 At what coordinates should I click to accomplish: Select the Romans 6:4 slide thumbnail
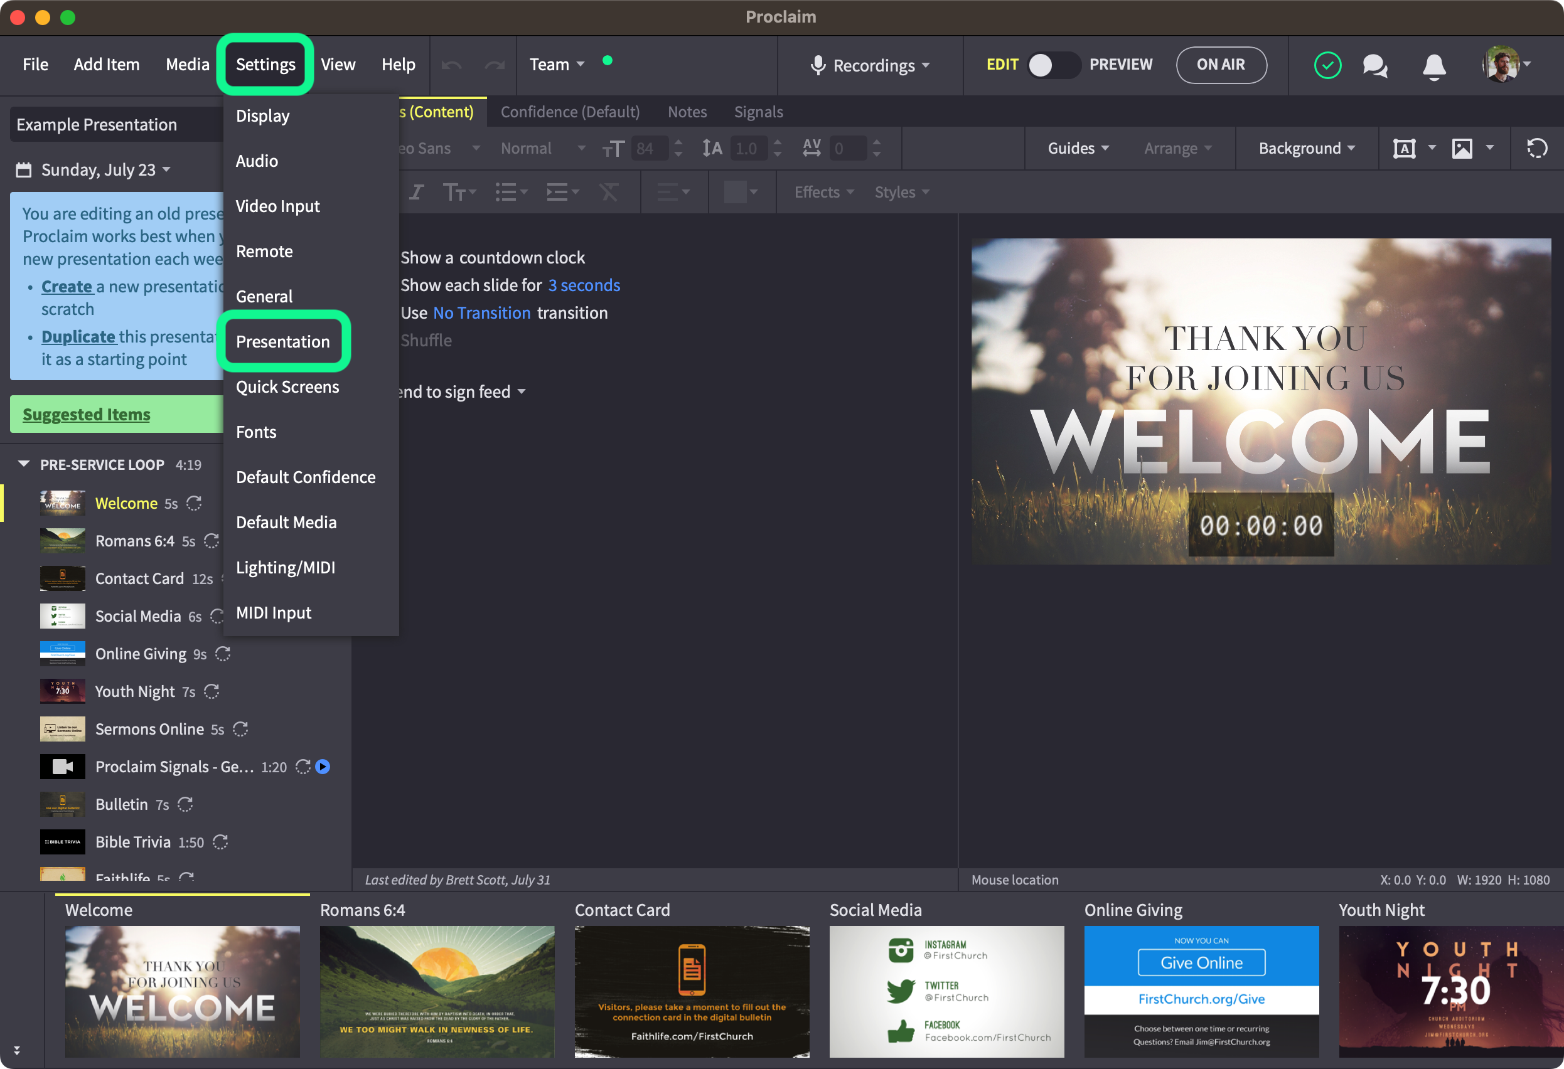pos(437,992)
